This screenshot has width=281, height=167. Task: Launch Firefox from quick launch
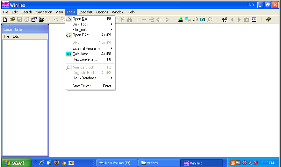pos(56,163)
